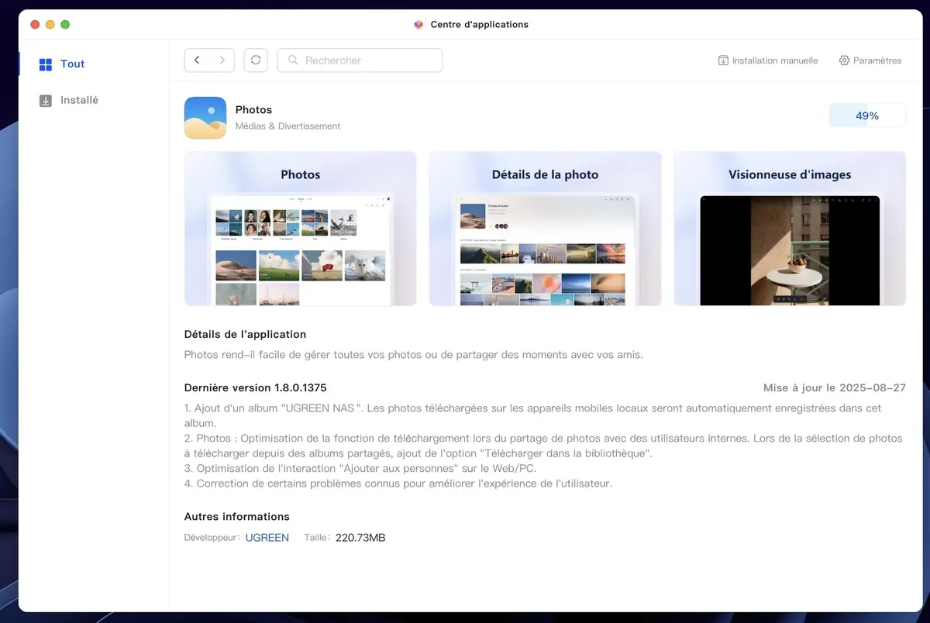
Task: Open the Détails de la photo preview
Action: 545,229
